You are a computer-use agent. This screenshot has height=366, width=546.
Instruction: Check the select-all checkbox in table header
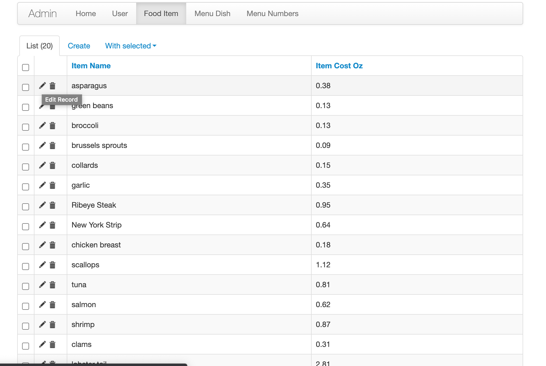(26, 67)
